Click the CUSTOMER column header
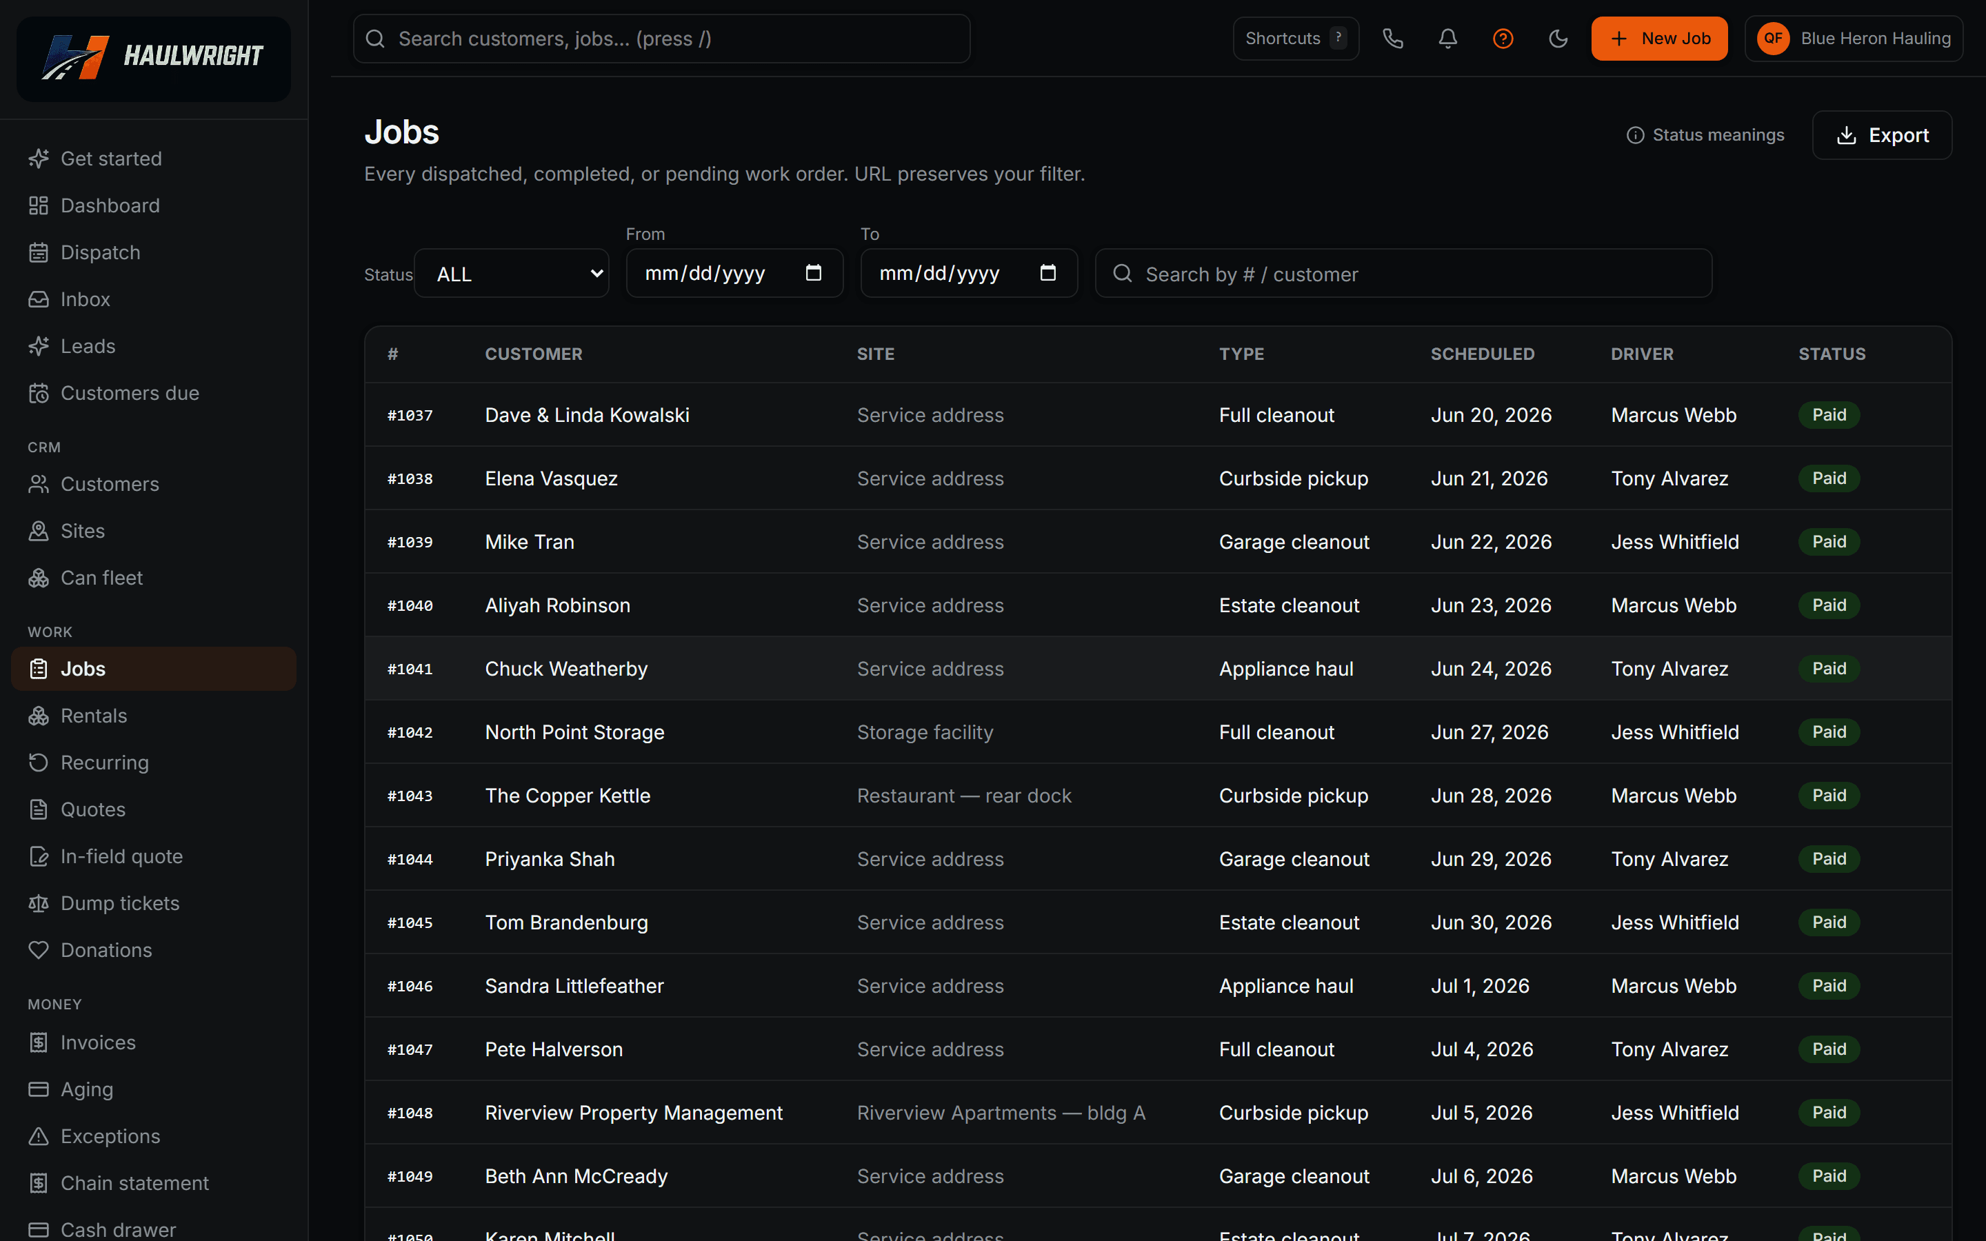1986x1241 pixels. pyautogui.click(x=534, y=354)
